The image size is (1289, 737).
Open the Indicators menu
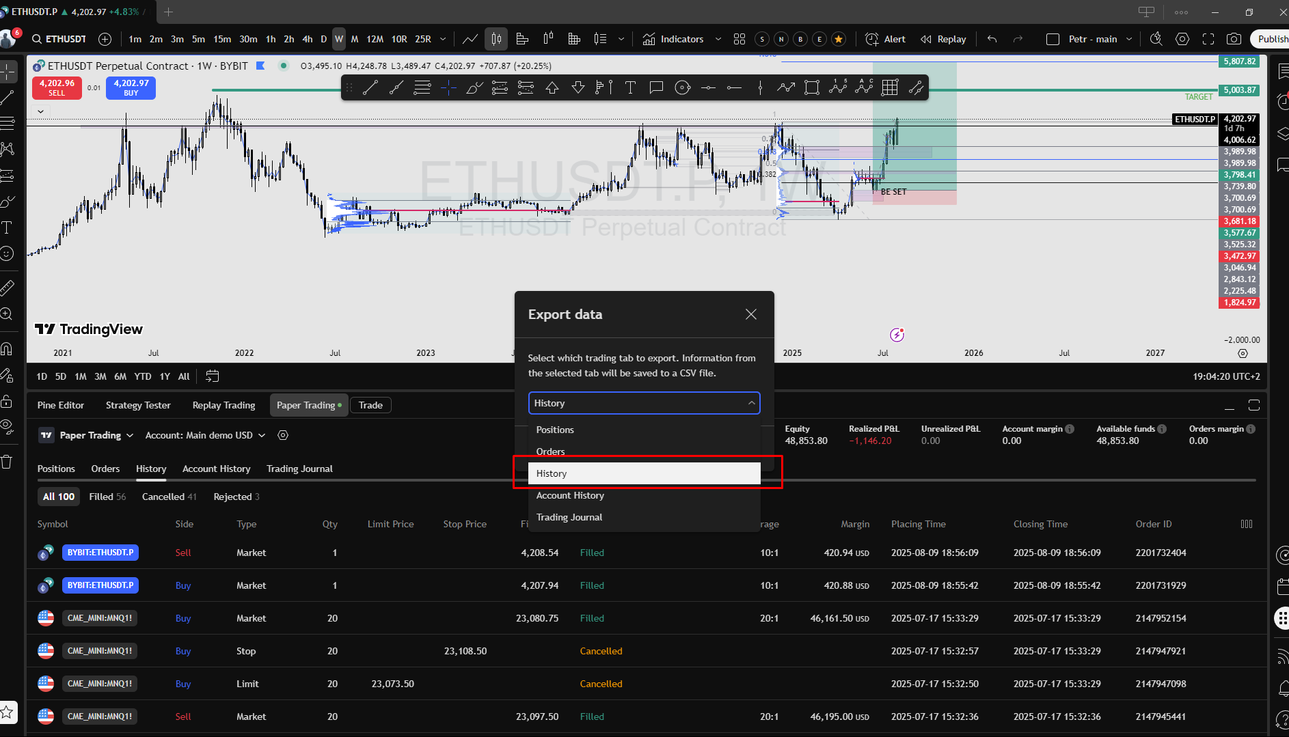pyautogui.click(x=673, y=39)
